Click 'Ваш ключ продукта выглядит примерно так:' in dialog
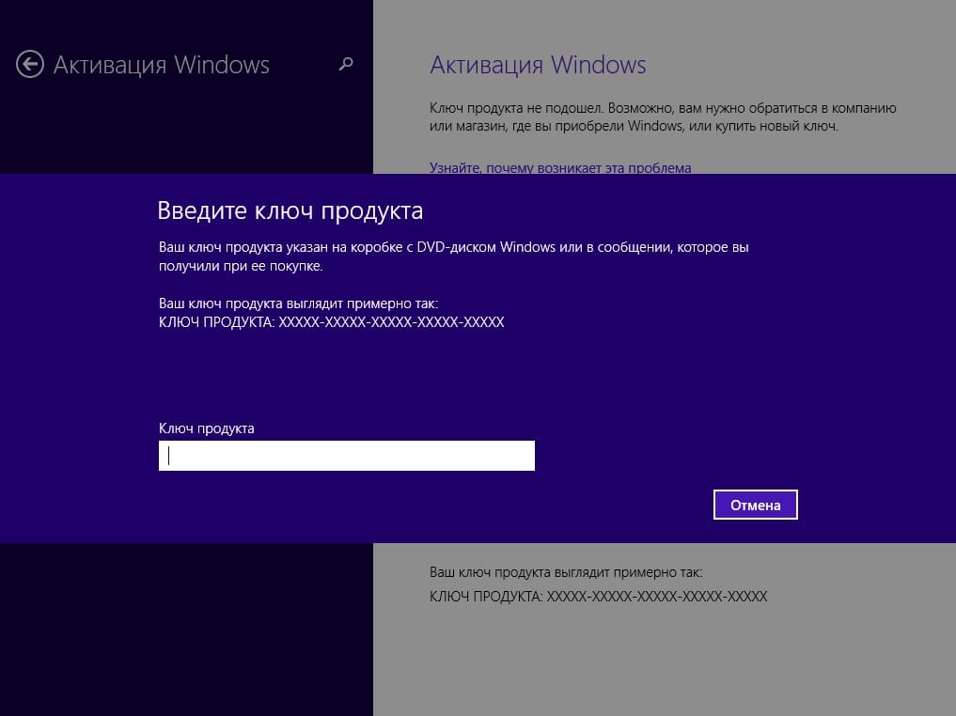Viewport: 956px width, 716px height. pos(298,304)
